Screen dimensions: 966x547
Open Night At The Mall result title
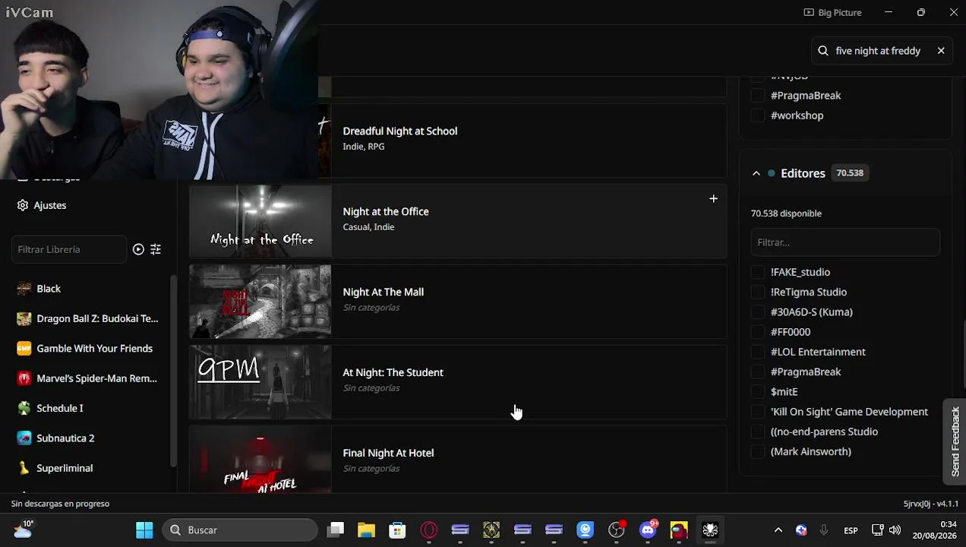(x=383, y=292)
